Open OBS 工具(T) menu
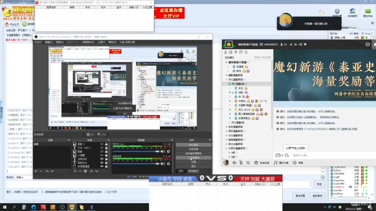 pos(102,42)
